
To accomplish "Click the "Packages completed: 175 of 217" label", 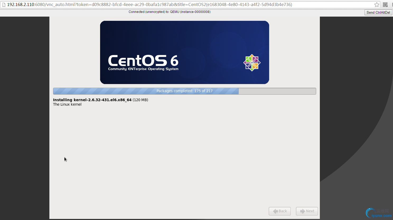I will pyautogui.click(x=184, y=91).
